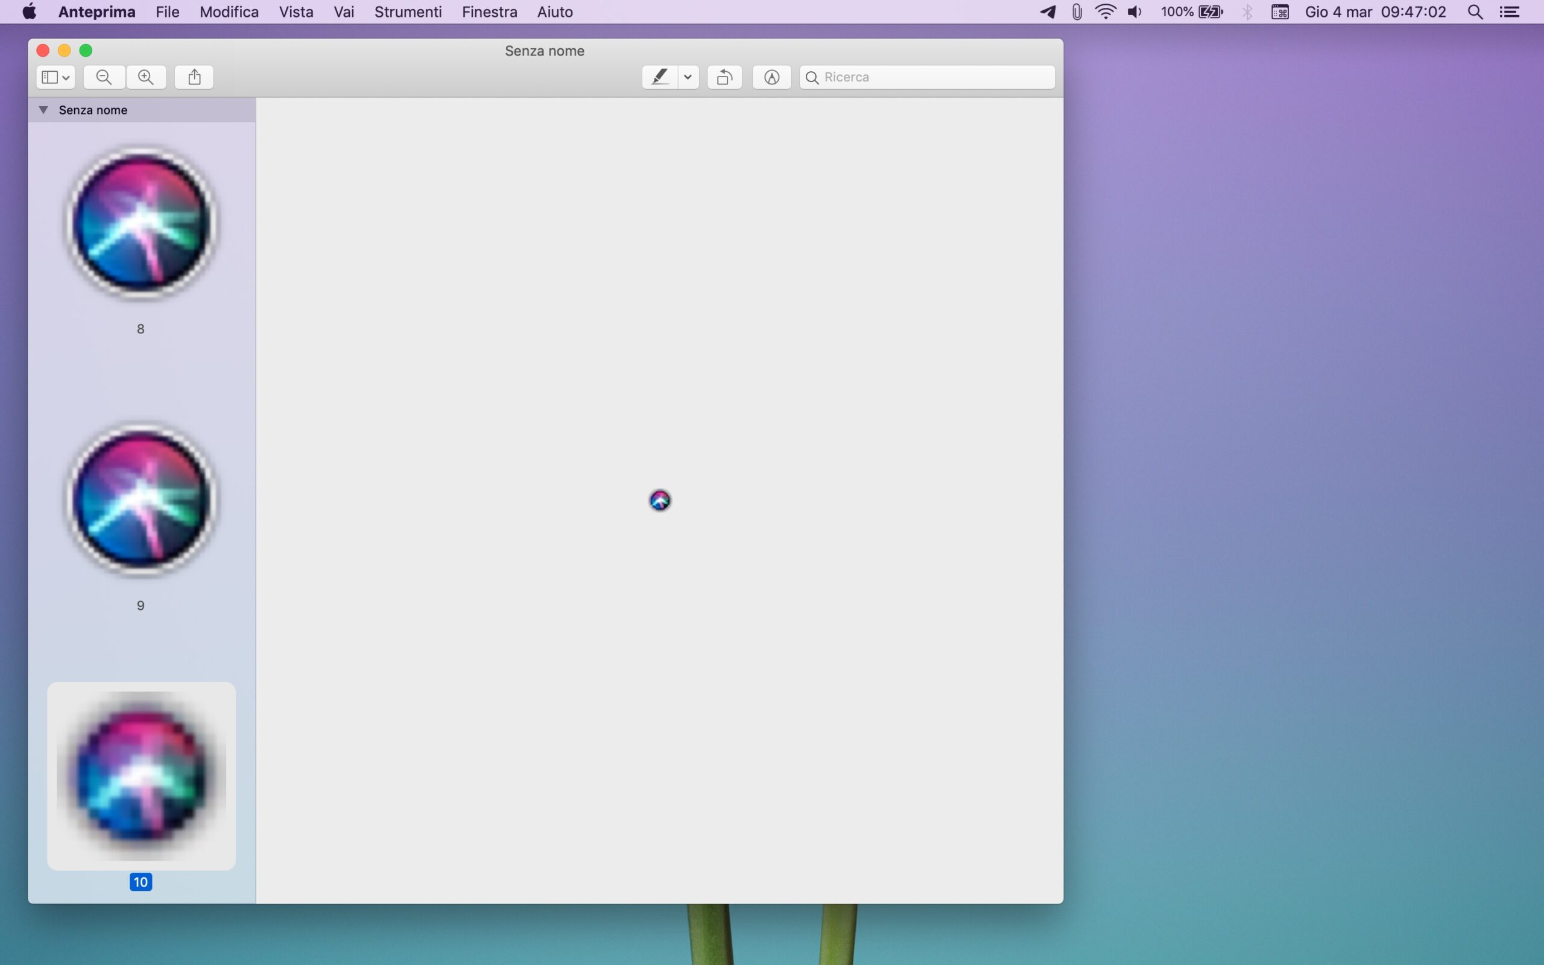Image resolution: width=1544 pixels, height=965 pixels.
Task: Open the share button in toolbar
Action: (194, 77)
